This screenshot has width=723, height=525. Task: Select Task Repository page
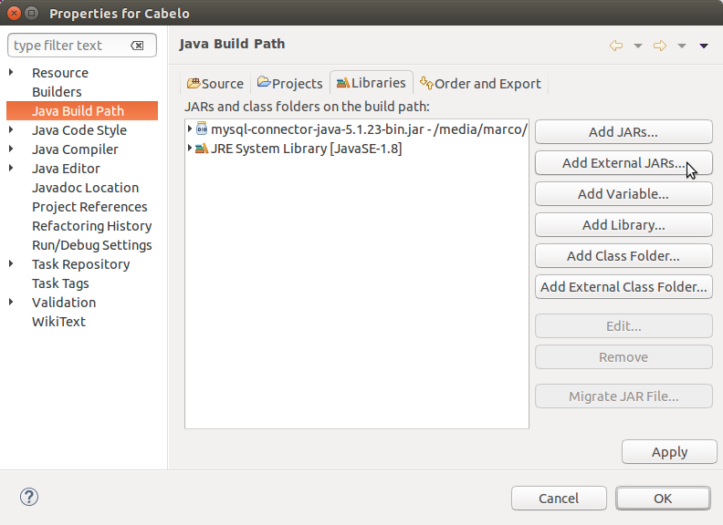80,264
